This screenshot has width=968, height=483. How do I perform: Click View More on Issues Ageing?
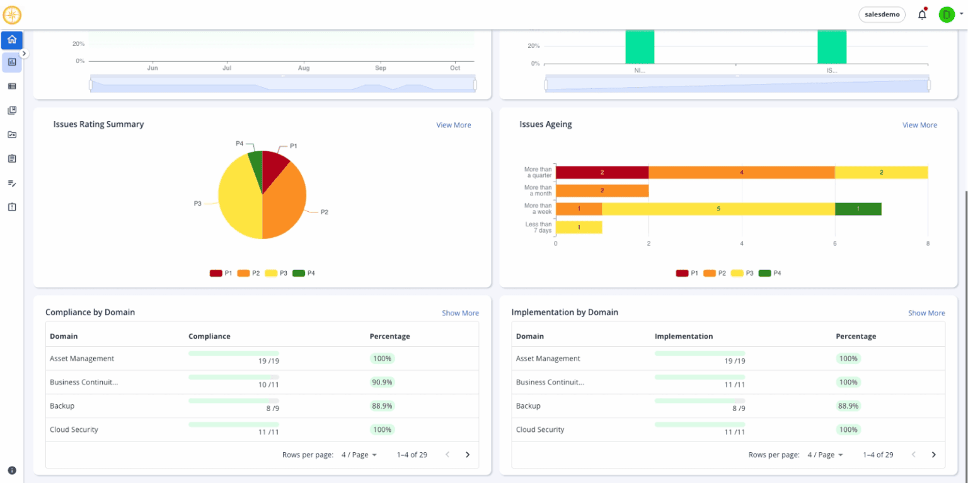coord(920,125)
